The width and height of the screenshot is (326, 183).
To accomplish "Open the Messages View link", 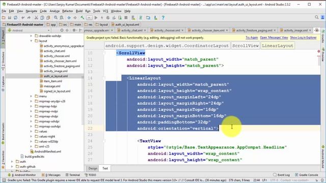I will click(274, 38).
